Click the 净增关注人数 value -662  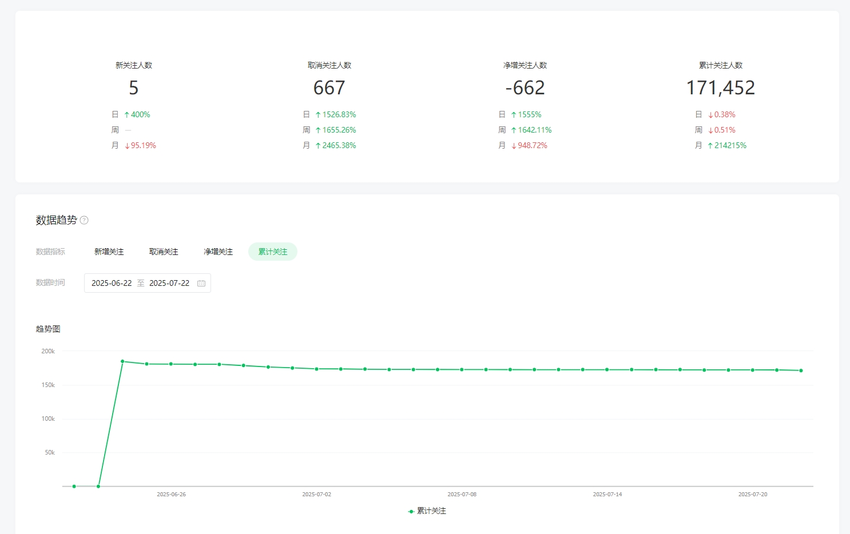[x=525, y=88]
